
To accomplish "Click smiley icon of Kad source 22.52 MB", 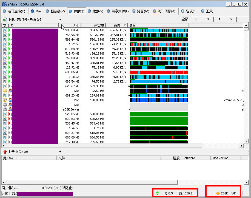I will (x=5, y=91).
